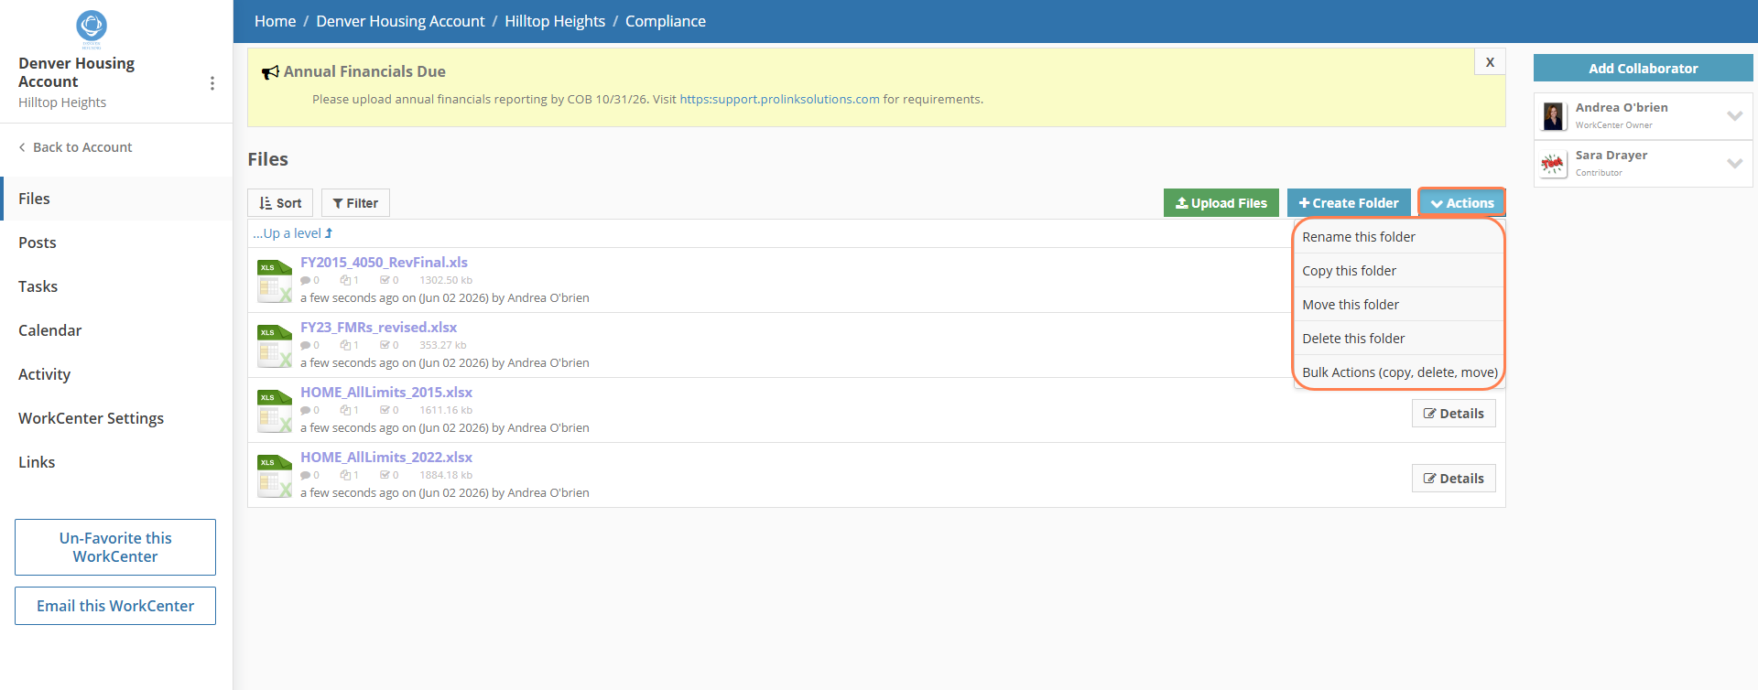The width and height of the screenshot is (1758, 690).
Task: Click tasks icon on FY23_FMRs_revised.xlsx
Action: coord(385,346)
